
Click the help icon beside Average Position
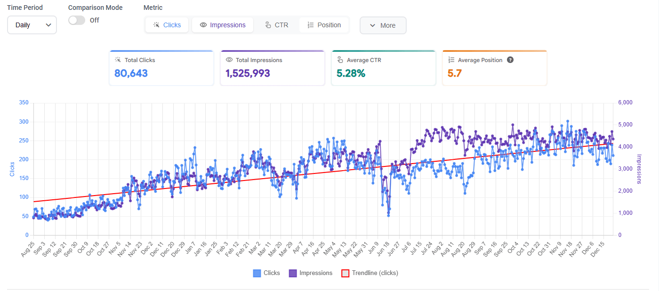click(510, 60)
